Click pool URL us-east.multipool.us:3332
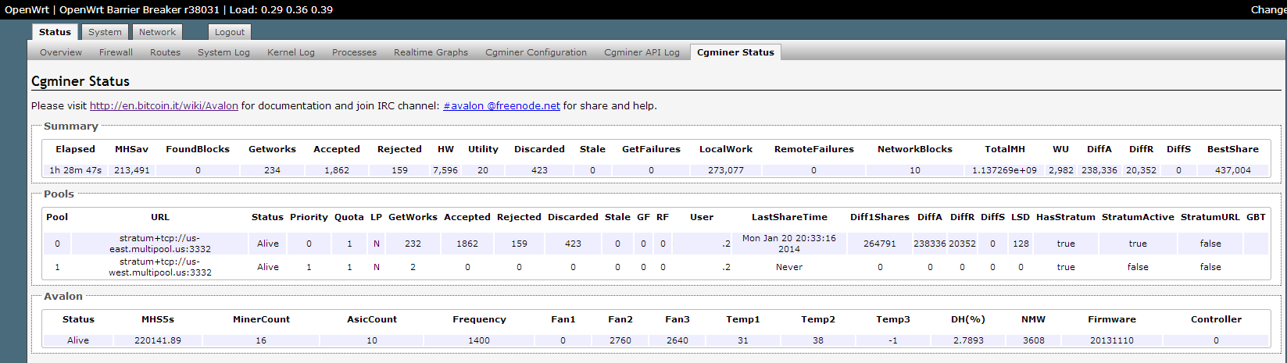1287x363 pixels. (x=159, y=244)
